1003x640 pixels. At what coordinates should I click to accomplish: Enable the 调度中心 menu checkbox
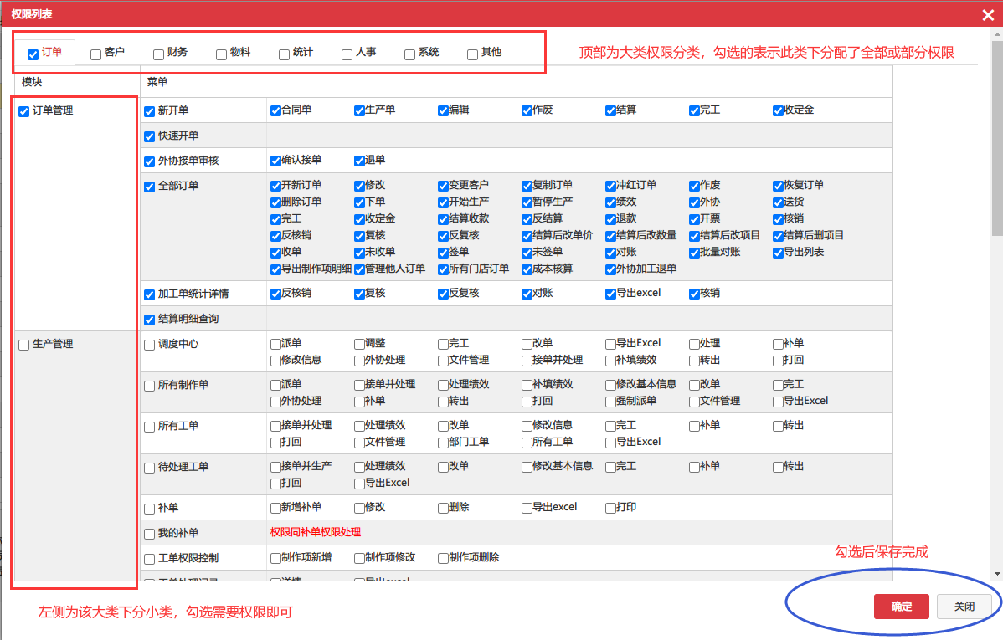pos(149,346)
